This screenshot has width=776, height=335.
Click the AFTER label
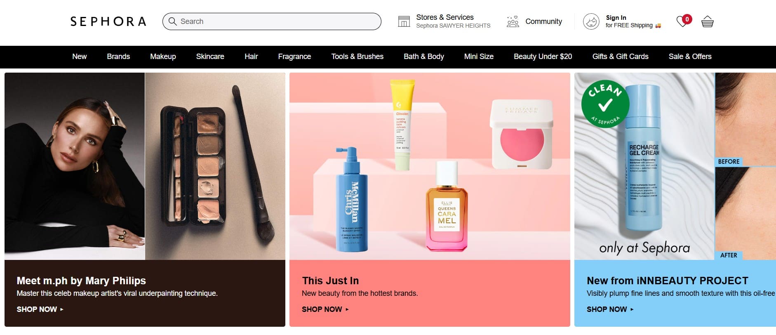(729, 255)
